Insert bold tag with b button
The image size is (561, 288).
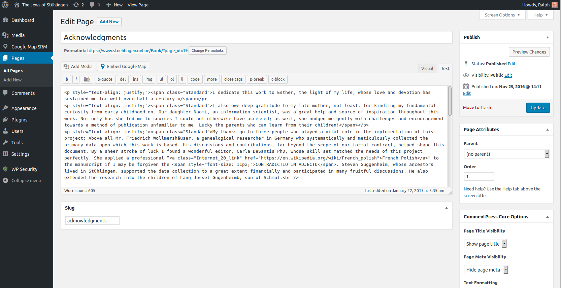coord(67,79)
